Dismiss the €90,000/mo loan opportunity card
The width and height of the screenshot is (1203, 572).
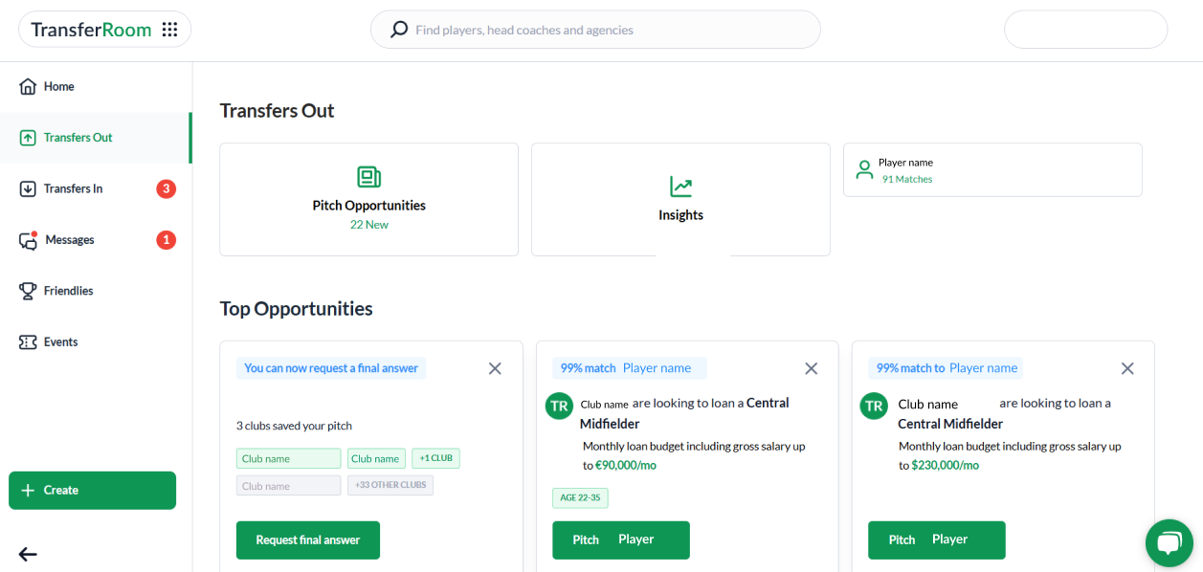click(811, 368)
